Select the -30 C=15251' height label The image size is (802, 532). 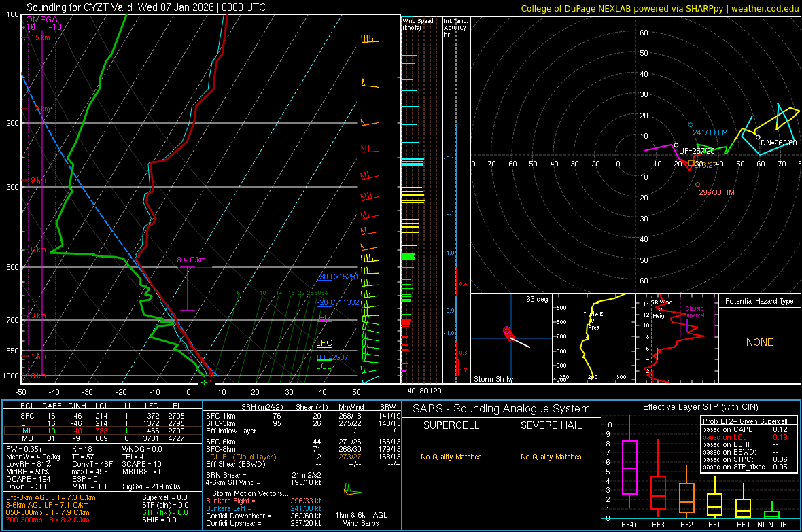click(339, 277)
